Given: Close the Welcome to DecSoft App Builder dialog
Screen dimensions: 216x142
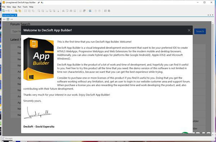Looking at the screenshot, I should coord(189,30).
